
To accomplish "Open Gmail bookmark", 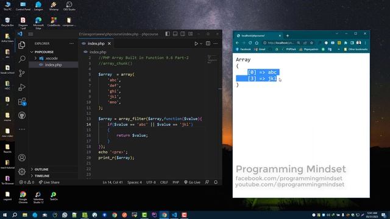I will [x=260, y=49].
